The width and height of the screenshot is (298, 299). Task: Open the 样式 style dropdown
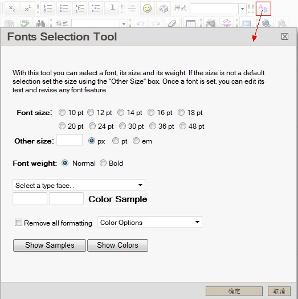(218, 9)
